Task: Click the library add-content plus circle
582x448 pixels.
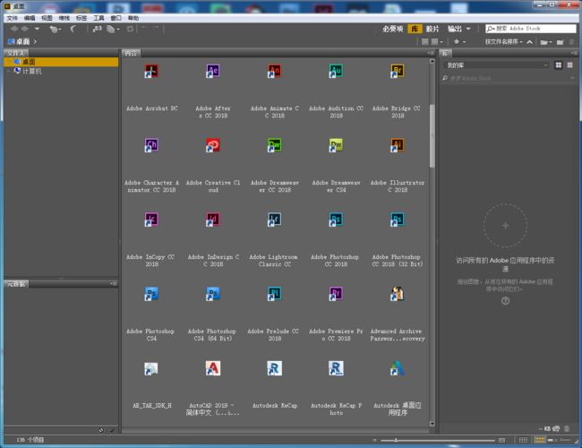Action: (505, 225)
